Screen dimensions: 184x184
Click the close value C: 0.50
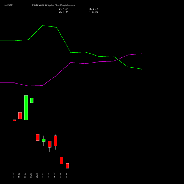(64, 10)
